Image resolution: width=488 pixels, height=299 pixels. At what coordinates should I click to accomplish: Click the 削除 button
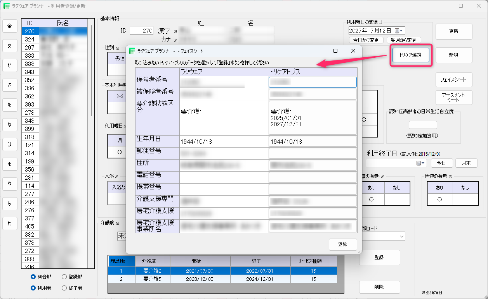(379, 287)
